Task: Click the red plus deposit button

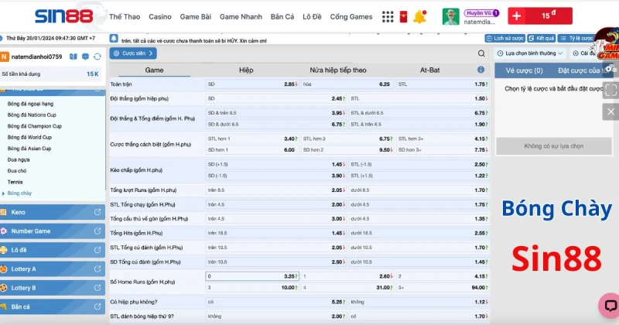Action: tap(516, 16)
